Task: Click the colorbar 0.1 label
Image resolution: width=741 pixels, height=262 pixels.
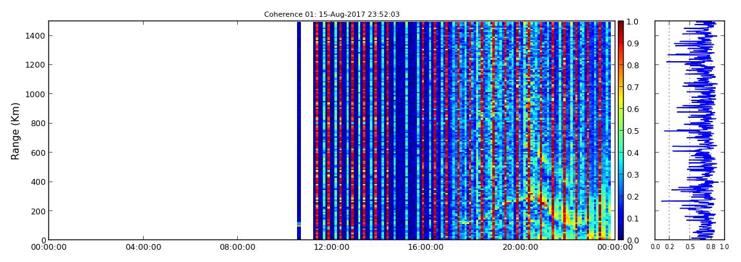Action: 632,218
